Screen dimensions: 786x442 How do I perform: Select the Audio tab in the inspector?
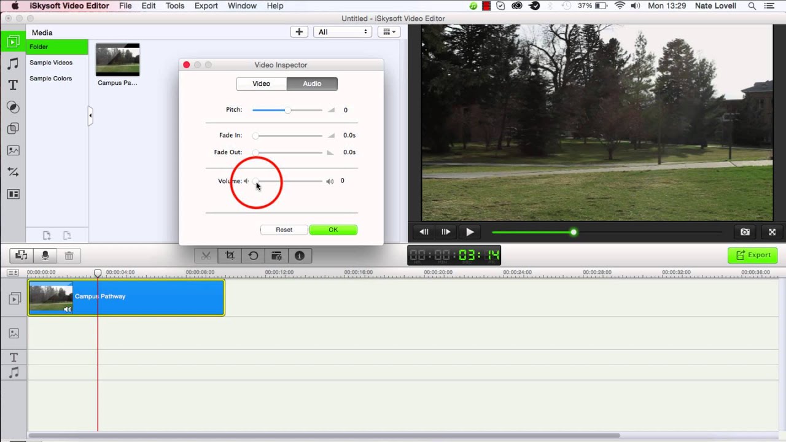[312, 83]
